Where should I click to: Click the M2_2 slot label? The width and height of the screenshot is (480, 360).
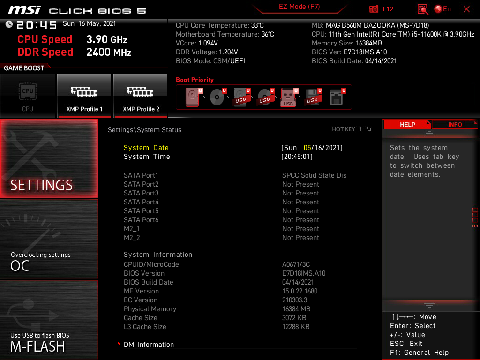(x=131, y=238)
